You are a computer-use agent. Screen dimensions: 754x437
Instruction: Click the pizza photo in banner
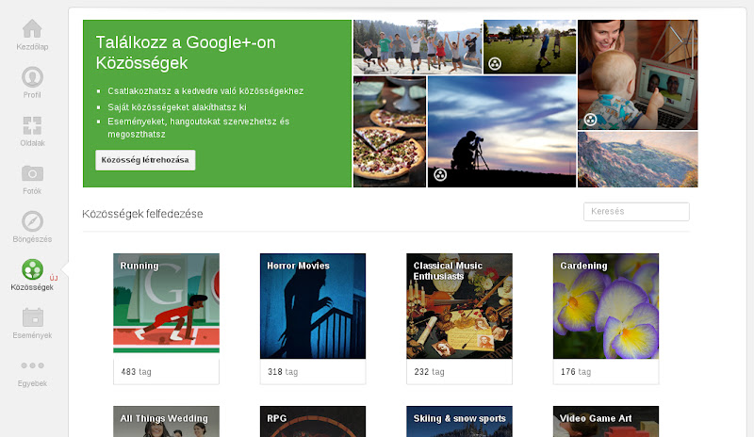pyautogui.click(x=389, y=131)
